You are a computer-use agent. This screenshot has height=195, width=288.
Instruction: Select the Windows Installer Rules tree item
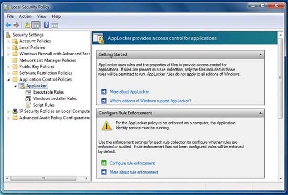(55, 98)
